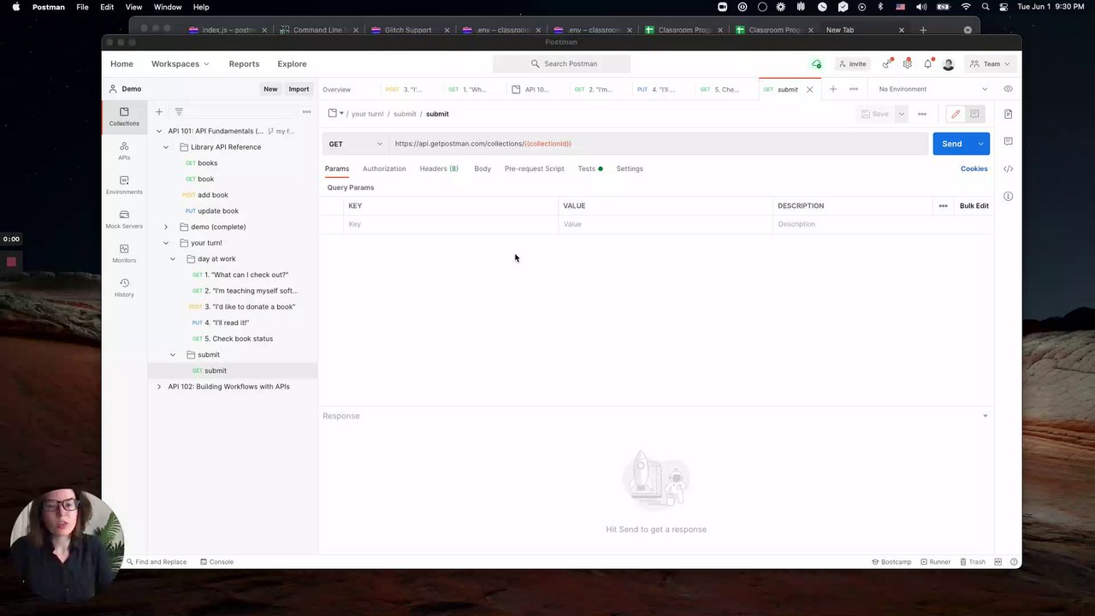Viewport: 1095px width, 616px height.
Task: Click the filter icon above collections list
Action: 179,111
